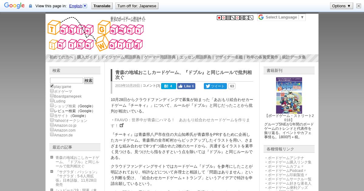The width and height of the screenshot is (364, 191).
Task: Open the ボードゲーム・ストリート2018 title link
Action: (289, 118)
